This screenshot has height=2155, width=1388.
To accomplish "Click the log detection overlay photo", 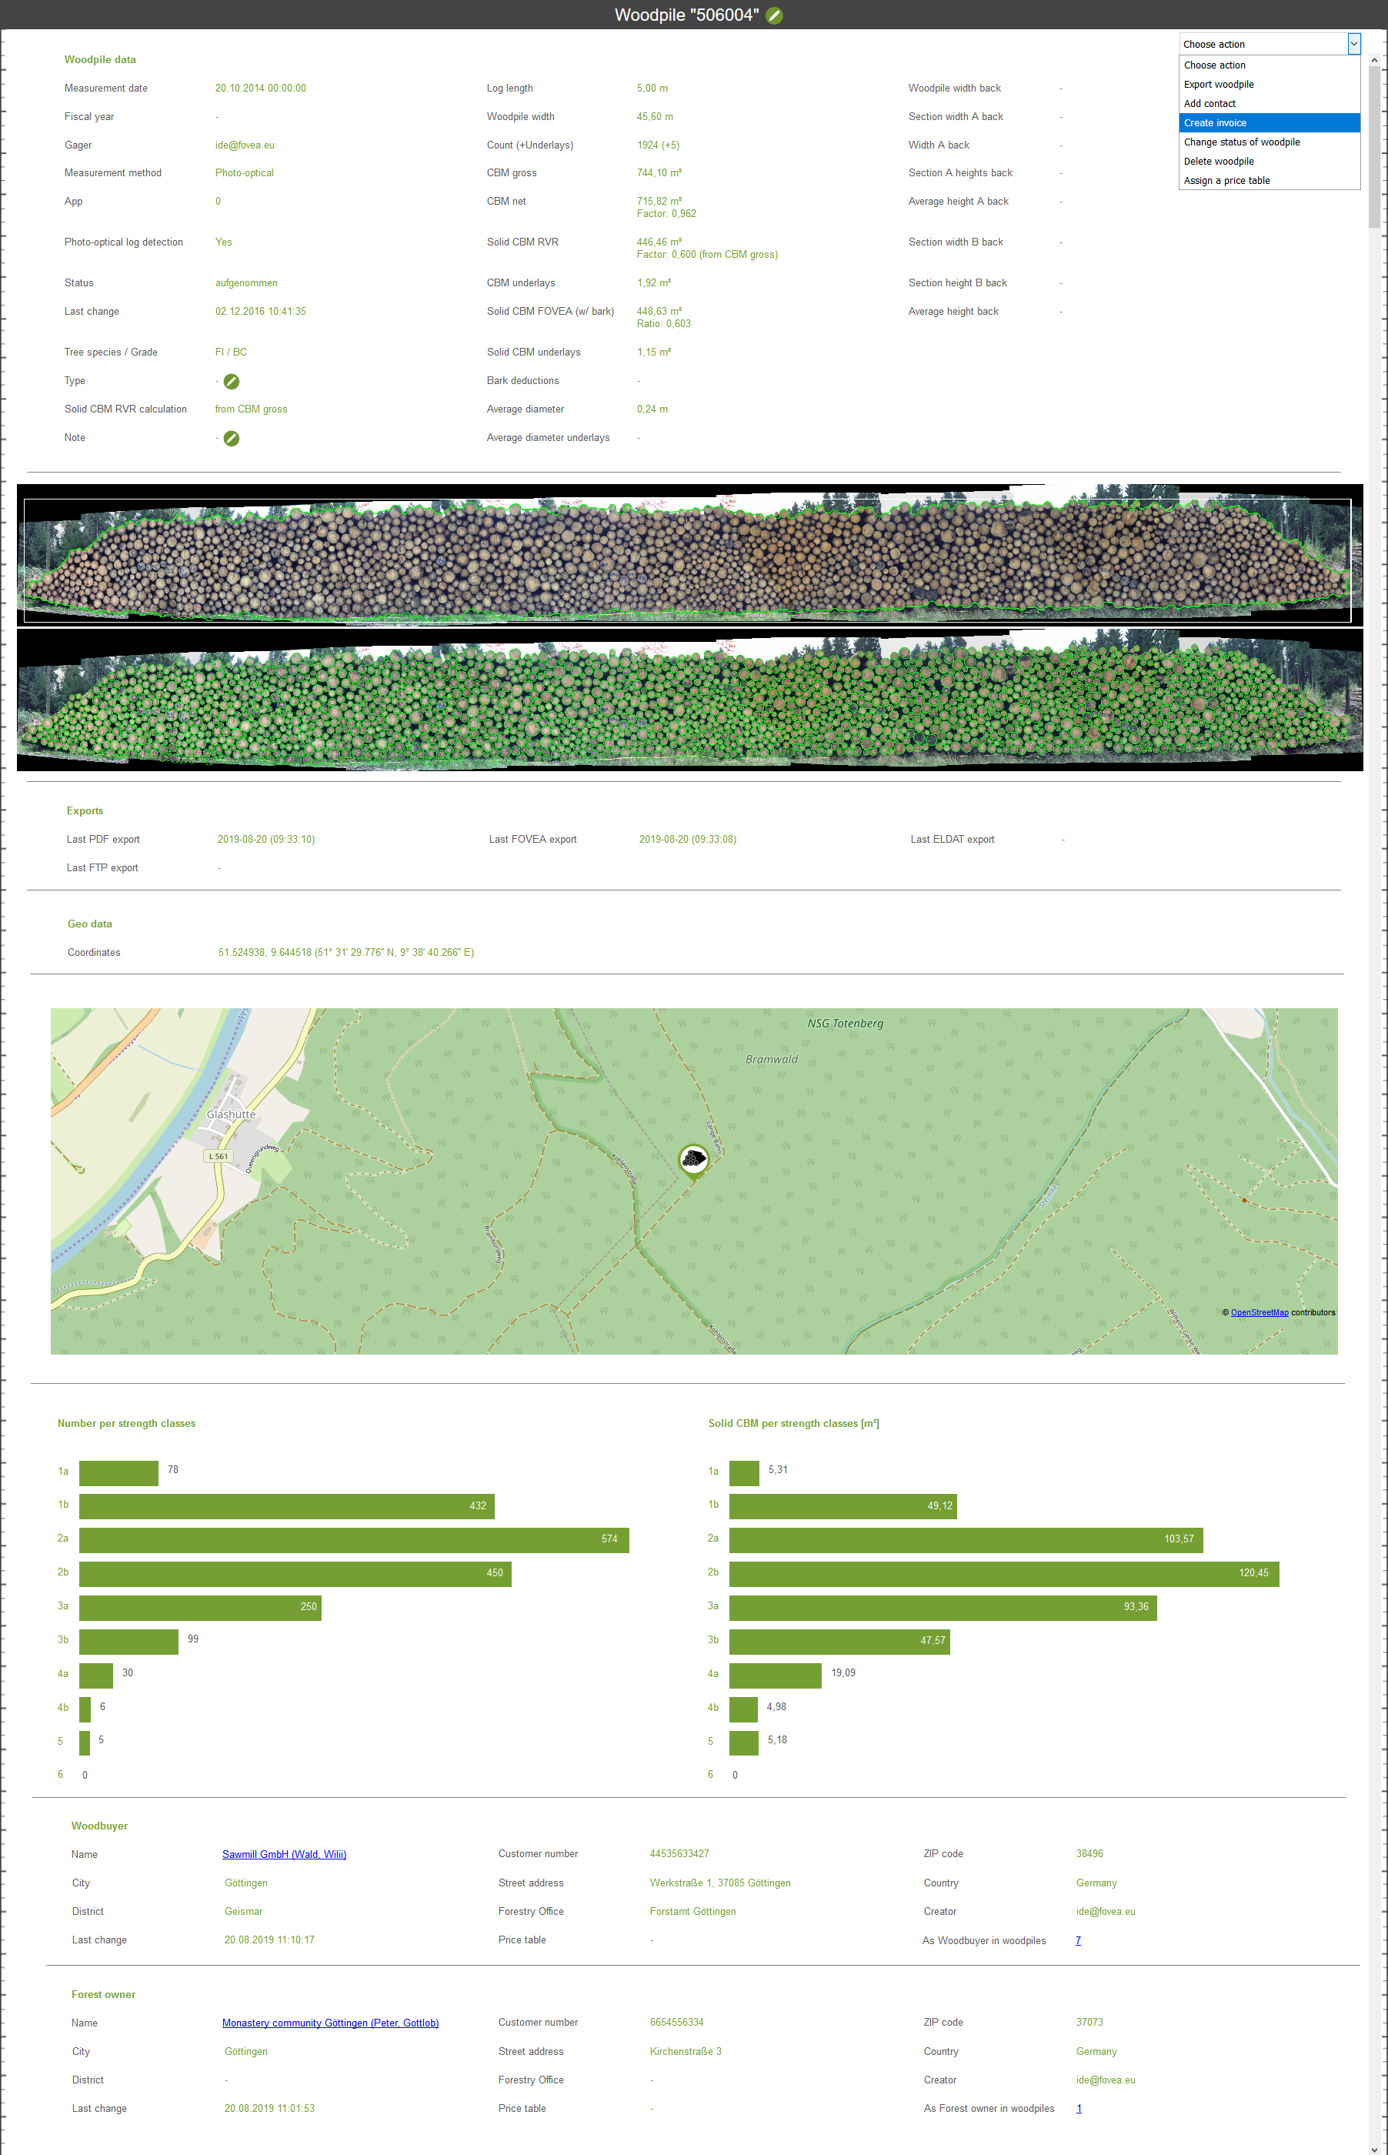I will 689,700.
